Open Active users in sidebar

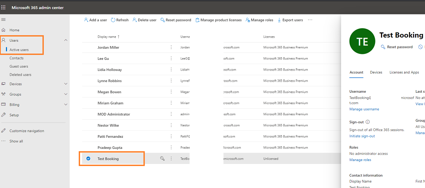point(19,50)
